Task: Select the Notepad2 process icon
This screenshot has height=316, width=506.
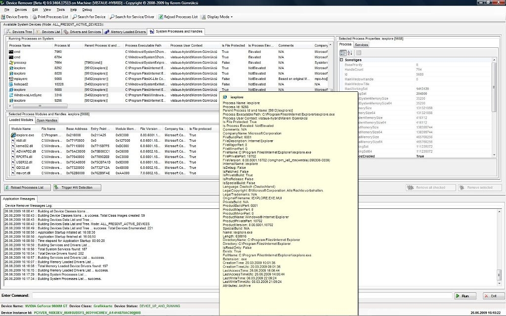Action: [x=11, y=84]
